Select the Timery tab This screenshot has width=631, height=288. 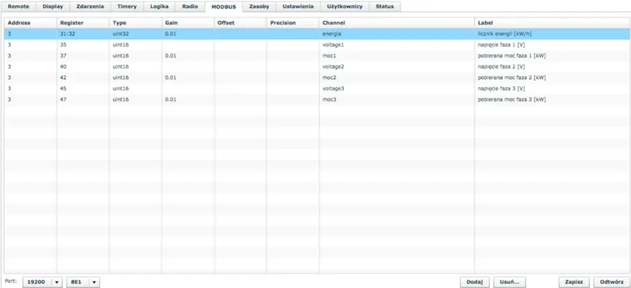[x=126, y=6]
